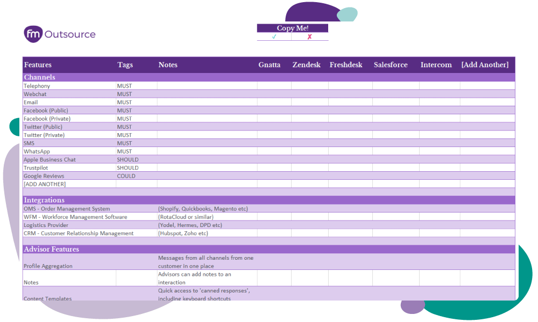This screenshot has width=538, height=322.
Task: Select the Apple Business Chat cell
Action: point(69,160)
